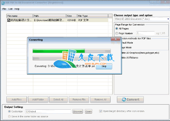
Task: Click the Page Number input field
Action: (145, 33)
